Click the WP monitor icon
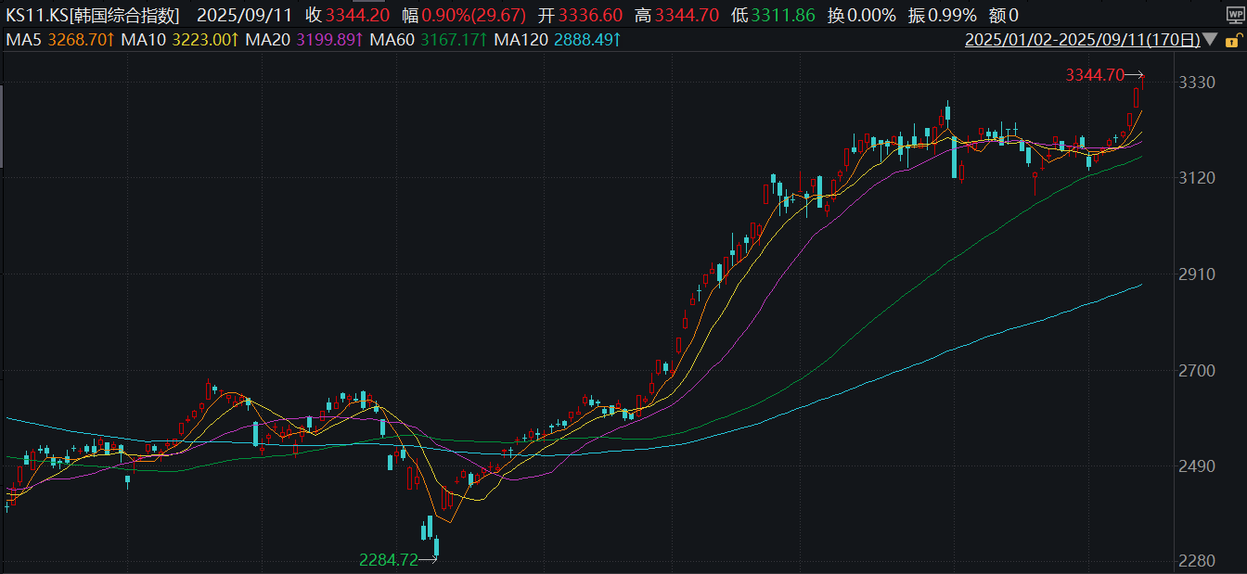 pyautogui.click(x=1234, y=16)
